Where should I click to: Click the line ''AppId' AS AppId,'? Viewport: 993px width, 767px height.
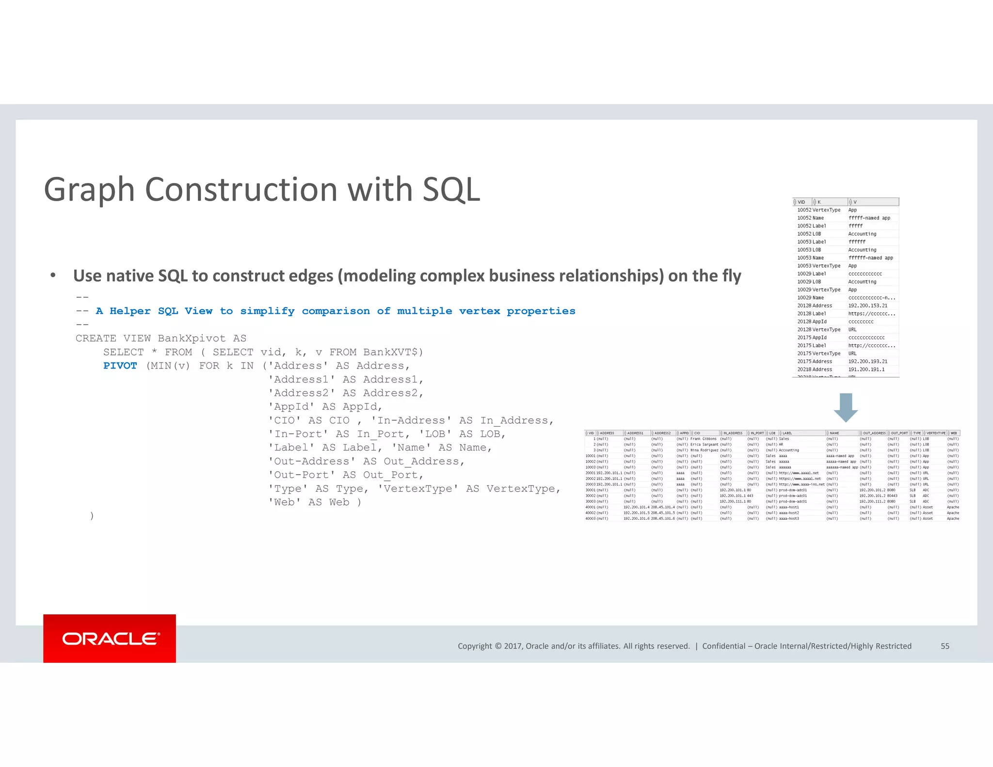coord(325,406)
